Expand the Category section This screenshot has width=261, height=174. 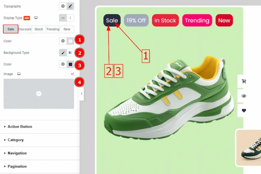click(16, 140)
